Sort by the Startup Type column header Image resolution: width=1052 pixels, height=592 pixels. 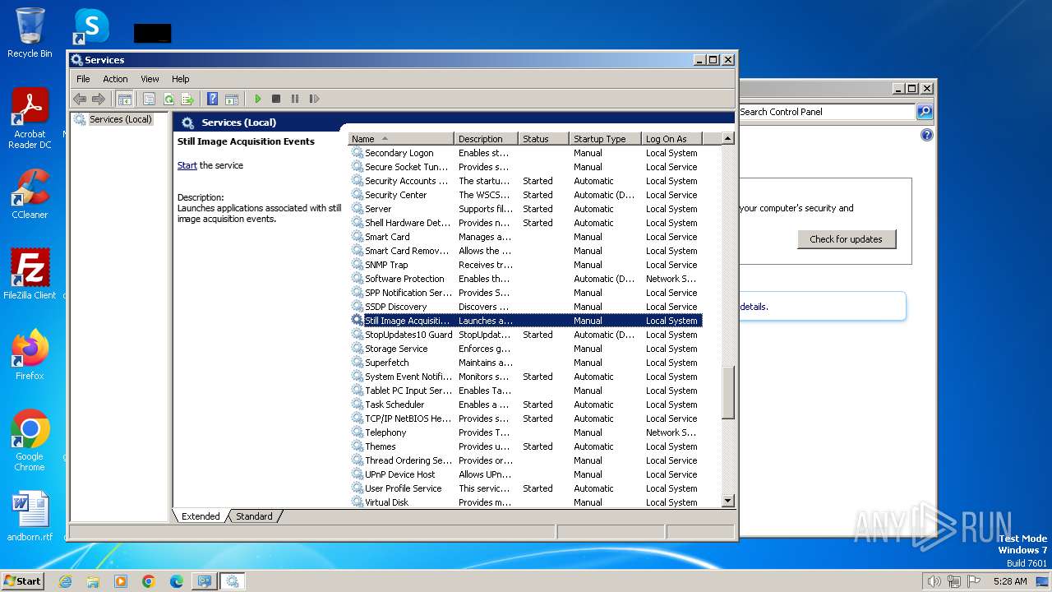pos(605,139)
